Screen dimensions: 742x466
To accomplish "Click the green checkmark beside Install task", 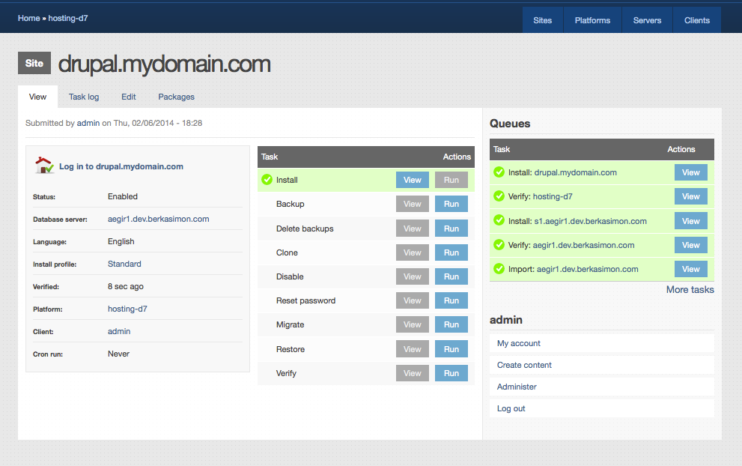I will pyautogui.click(x=267, y=180).
